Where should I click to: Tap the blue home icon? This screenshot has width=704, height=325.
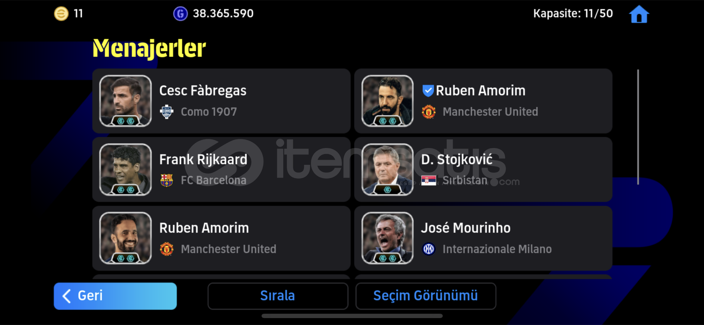click(x=639, y=14)
